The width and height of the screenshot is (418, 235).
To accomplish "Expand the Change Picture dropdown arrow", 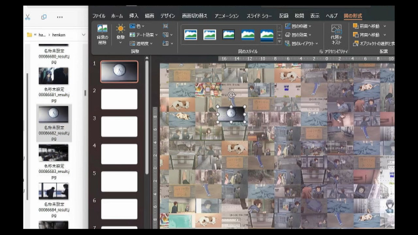I will (x=172, y=35).
